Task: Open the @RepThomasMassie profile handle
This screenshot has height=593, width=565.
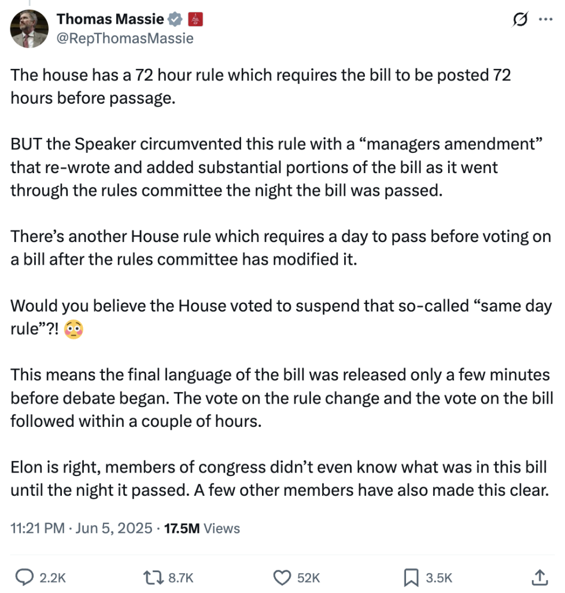Action: (x=124, y=38)
